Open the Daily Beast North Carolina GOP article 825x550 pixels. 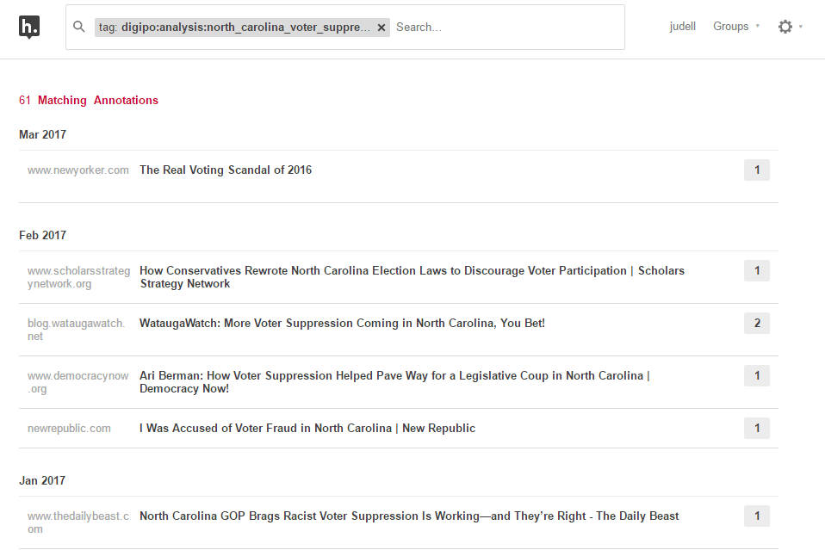tap(409, 516)
